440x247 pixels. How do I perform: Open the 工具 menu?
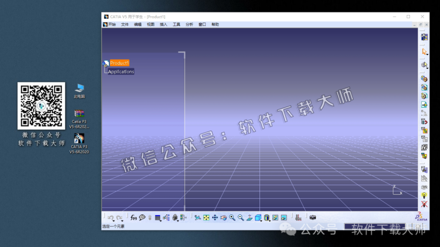coord(176,24)
